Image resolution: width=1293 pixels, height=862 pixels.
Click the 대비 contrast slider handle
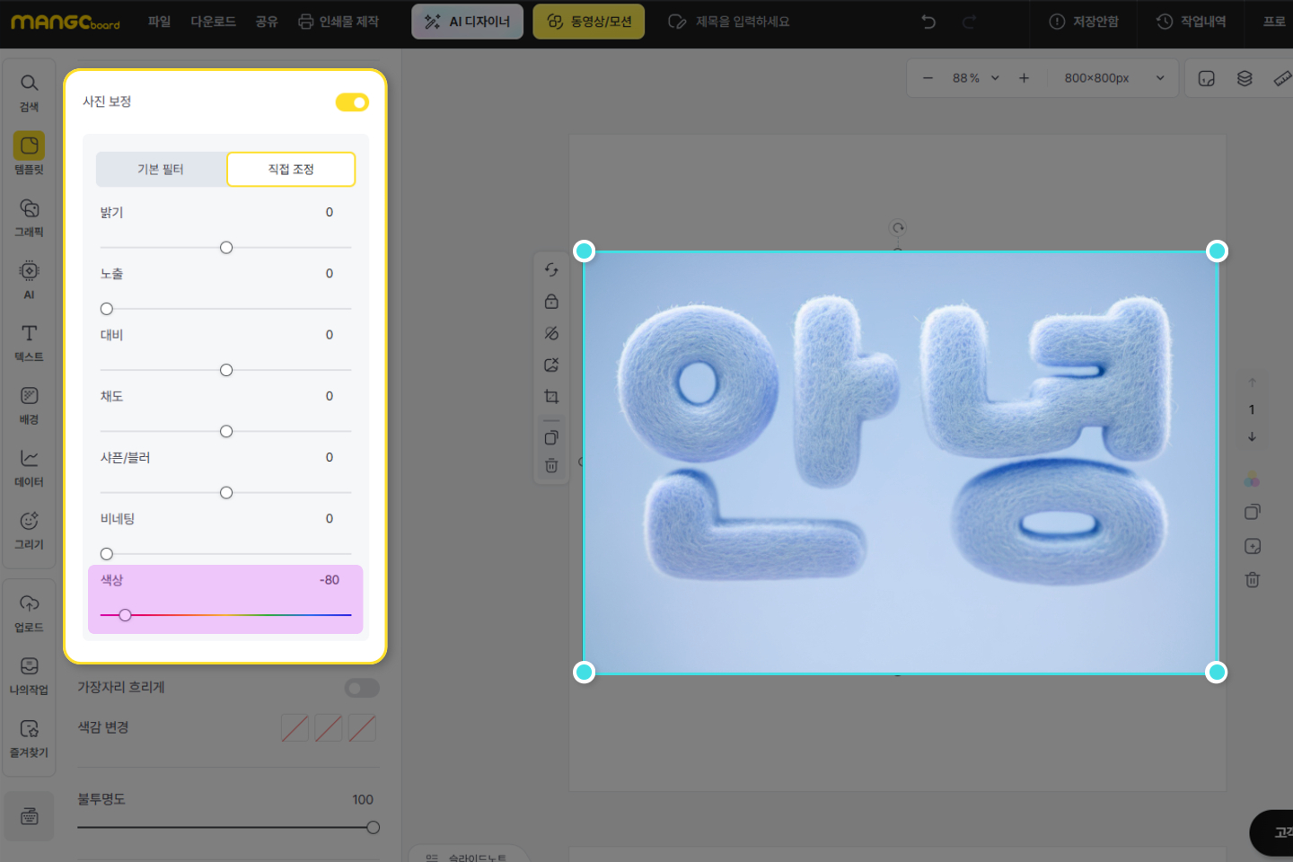(226, 370)
